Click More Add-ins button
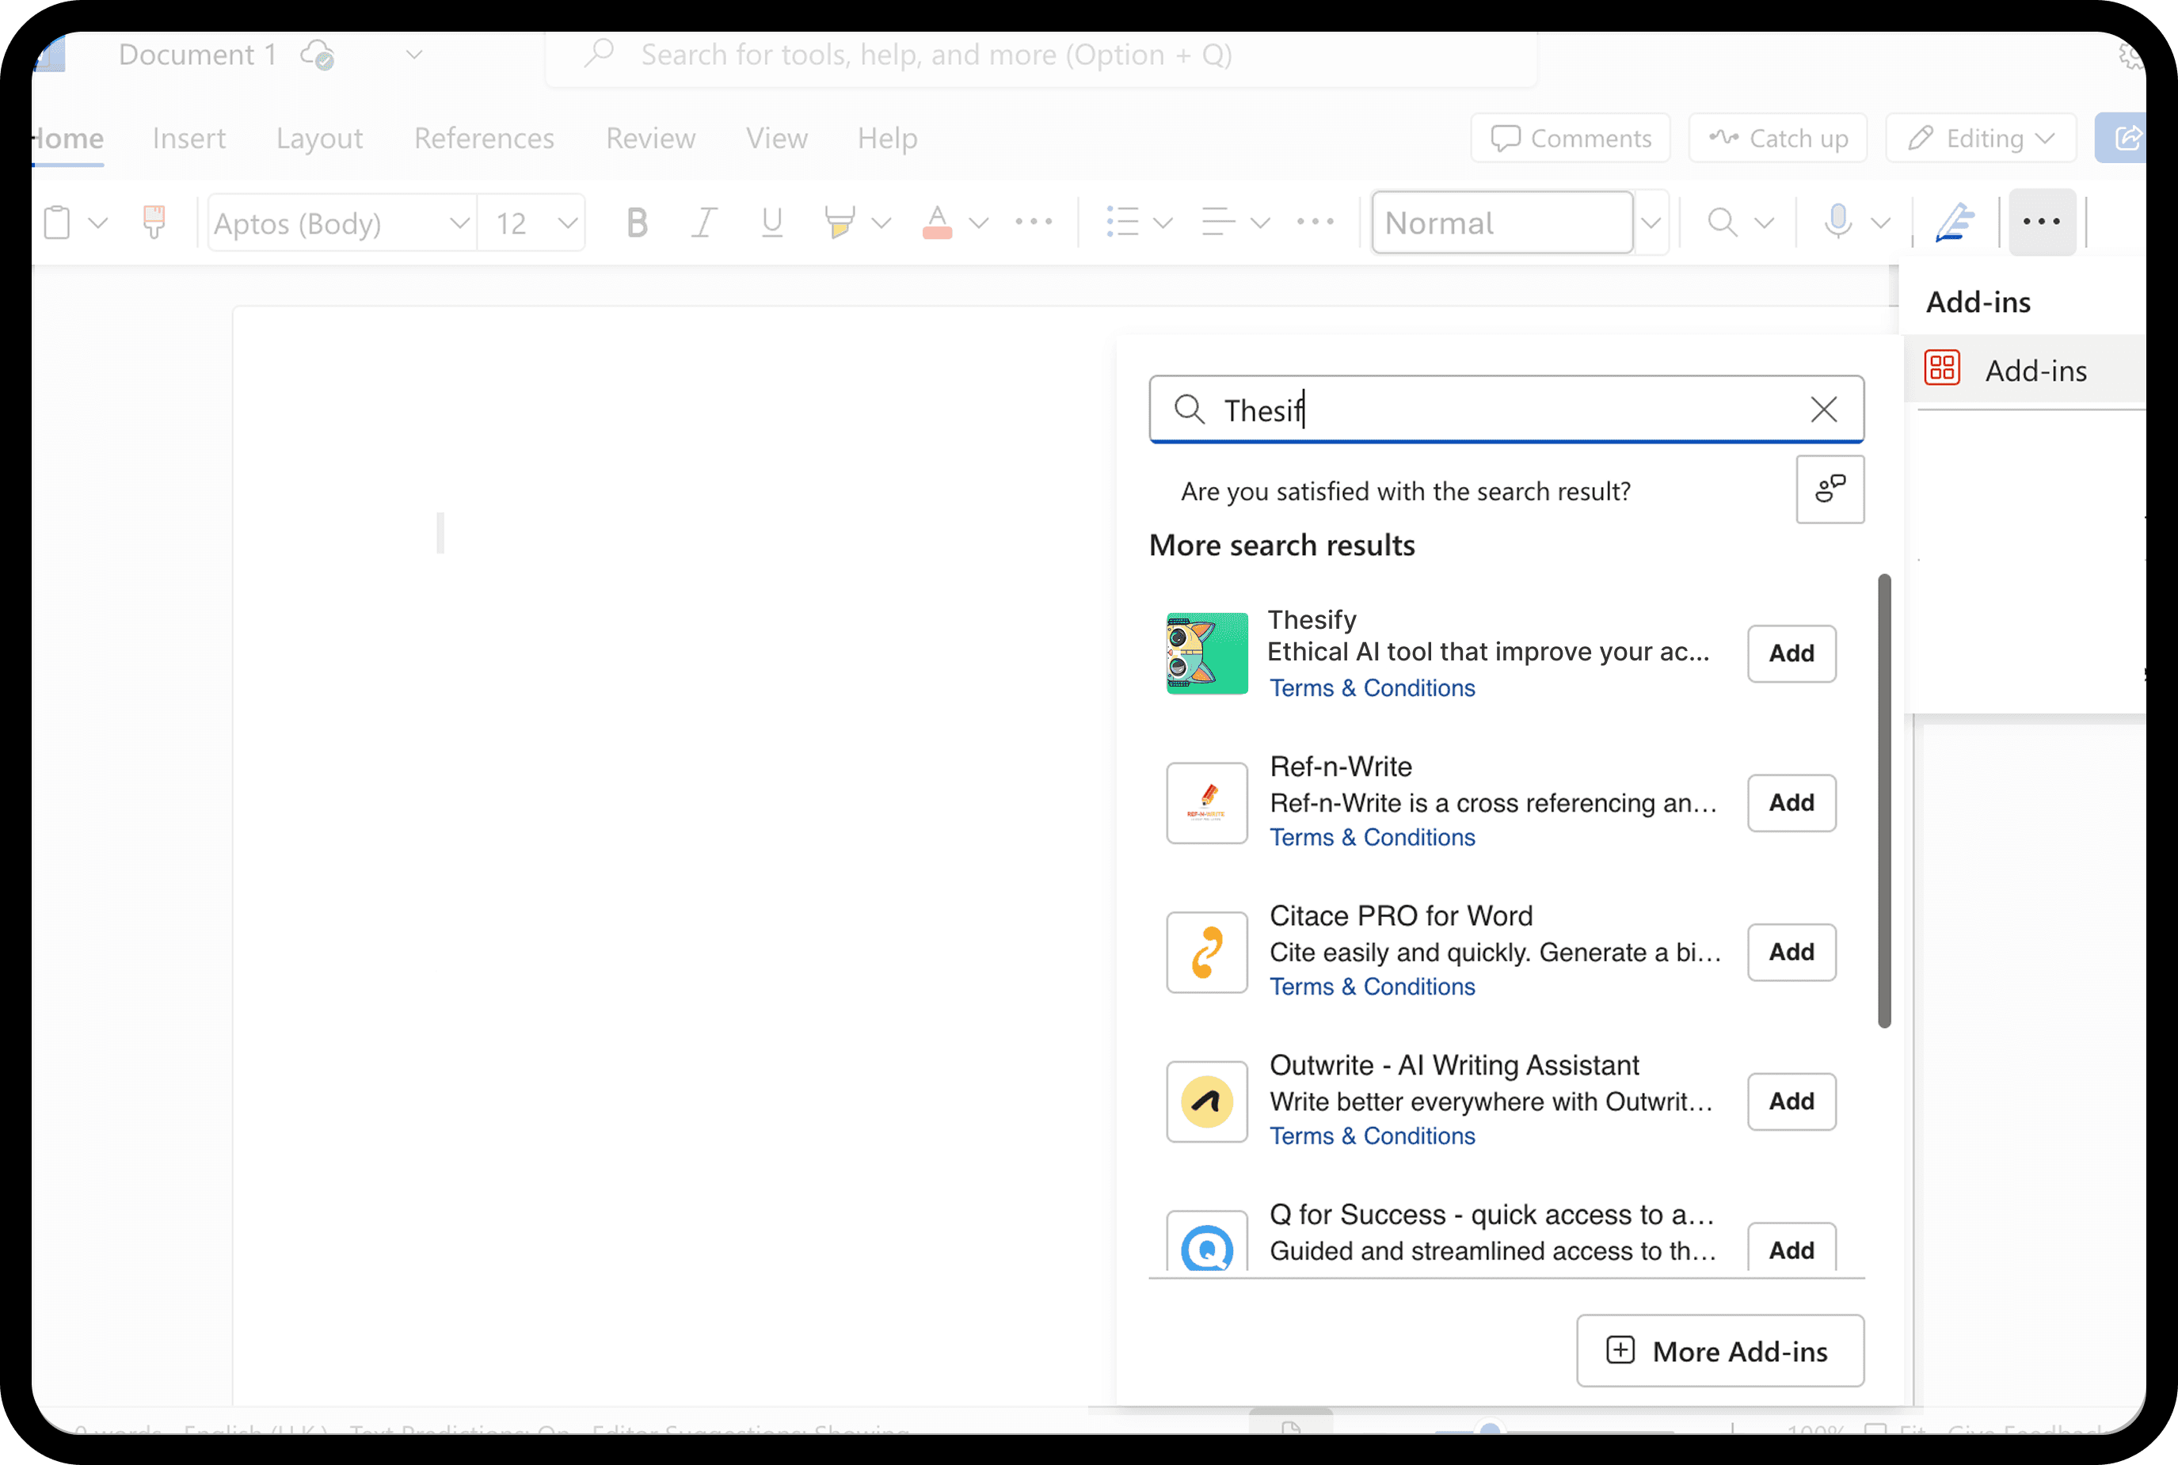The height and width of the screenshot is (1465, 2178). pos(1720,1351)
